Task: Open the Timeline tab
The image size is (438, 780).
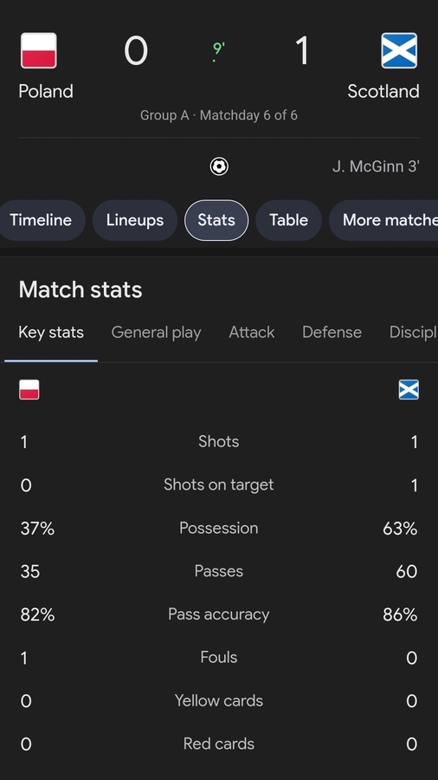Action: pos(41,220)
